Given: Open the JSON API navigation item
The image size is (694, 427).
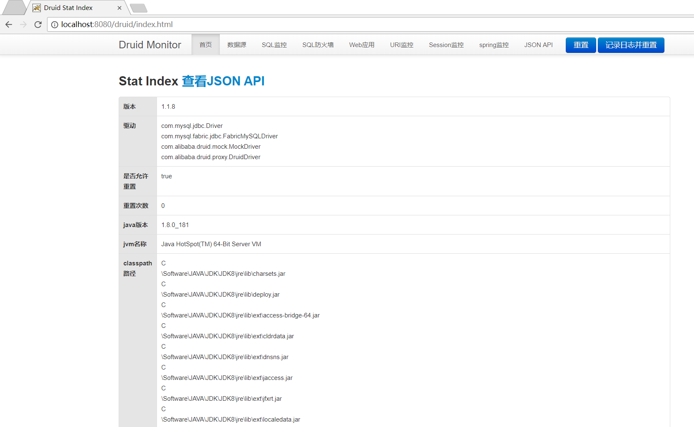Looking at the screenshot, I should pos(538,45).
